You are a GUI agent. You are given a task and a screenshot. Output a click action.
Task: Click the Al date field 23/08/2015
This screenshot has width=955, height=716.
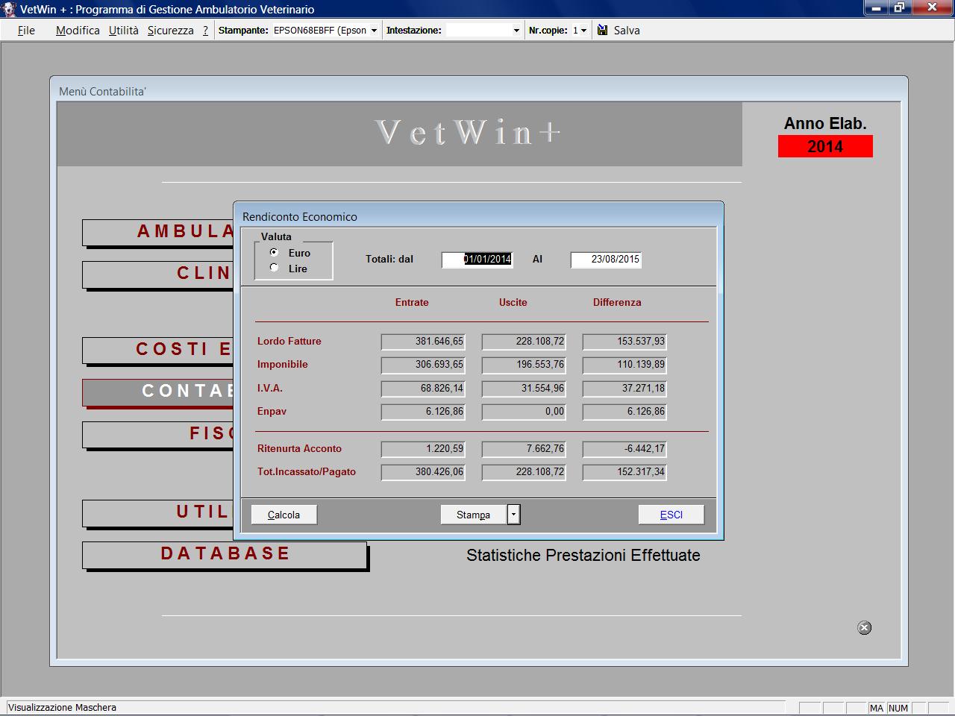[x=606, y=259]
